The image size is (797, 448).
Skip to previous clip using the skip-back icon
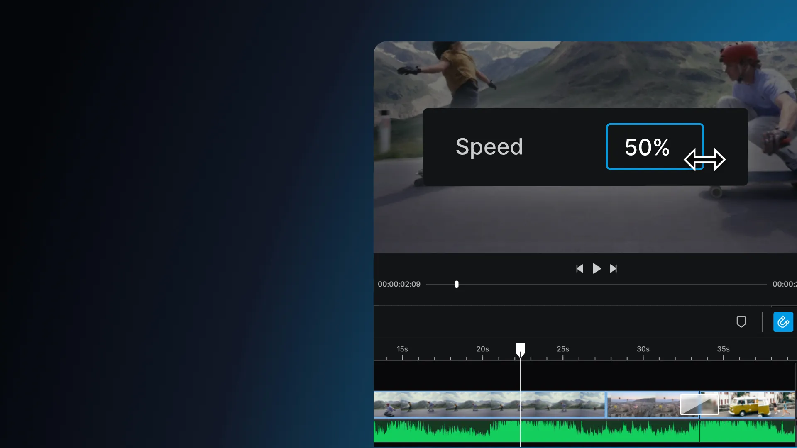pyautogui.click(x=580, y=269)
